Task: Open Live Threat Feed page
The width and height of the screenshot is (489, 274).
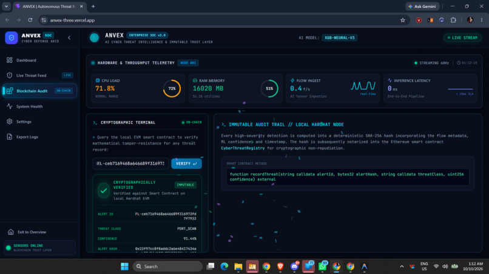Action: [x=39, y=75]
